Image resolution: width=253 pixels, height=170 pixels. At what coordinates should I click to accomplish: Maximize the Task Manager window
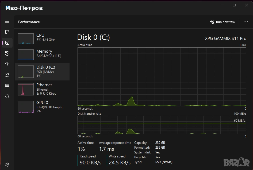[x=234, y=5]
